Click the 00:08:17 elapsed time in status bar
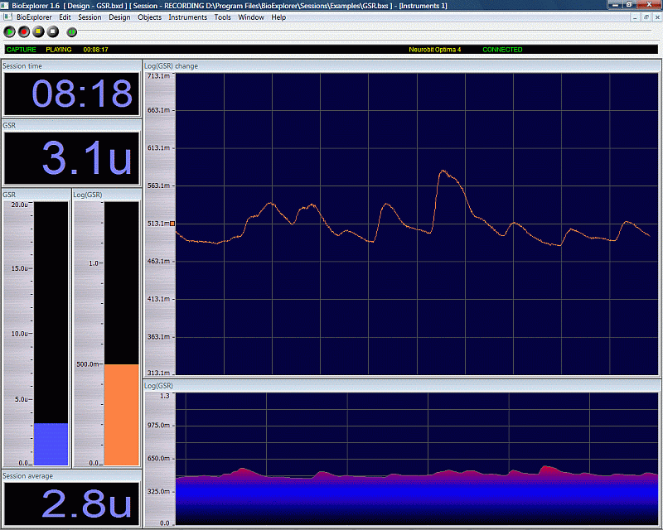Image resolution: width=663 pixels, height=530 pixels. [95, 50]
